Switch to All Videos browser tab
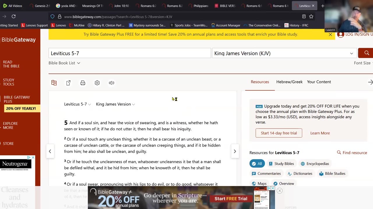 tap(13, 6)
